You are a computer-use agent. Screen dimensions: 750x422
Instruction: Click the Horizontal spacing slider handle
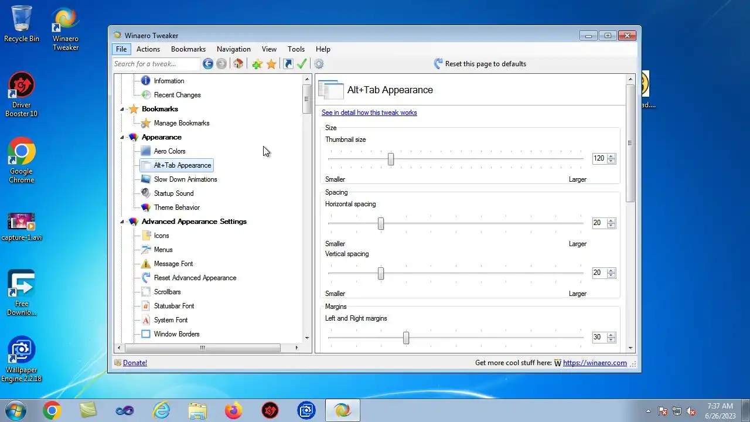[381, 223]
